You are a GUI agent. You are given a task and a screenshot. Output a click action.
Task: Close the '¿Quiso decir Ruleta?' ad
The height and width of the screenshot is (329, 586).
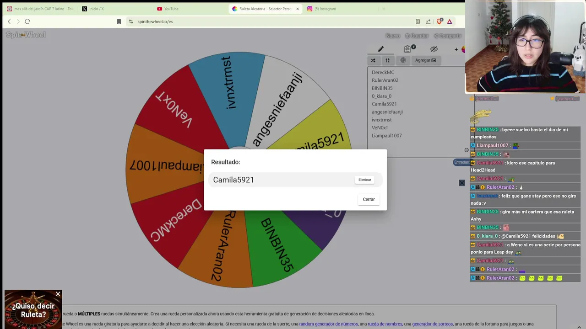click(x=58, y=294)
